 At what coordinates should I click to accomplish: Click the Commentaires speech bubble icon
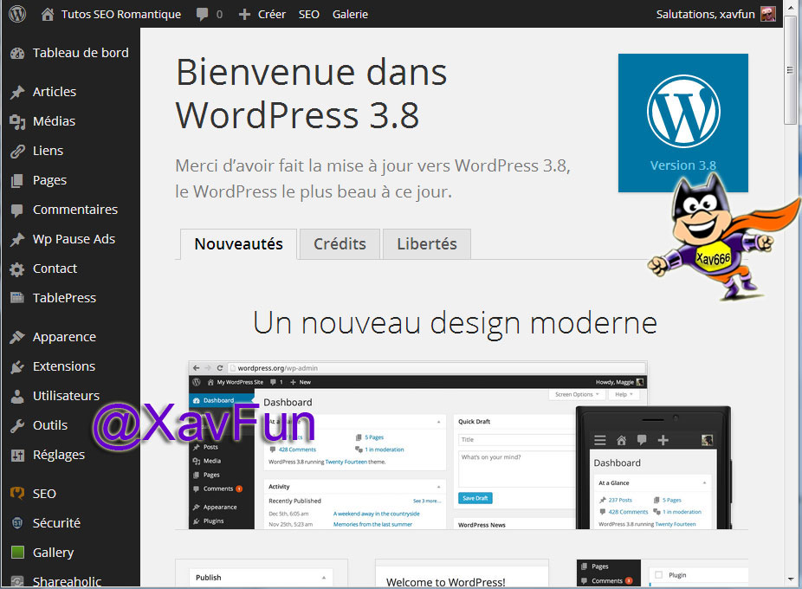[x=17, y=210]
